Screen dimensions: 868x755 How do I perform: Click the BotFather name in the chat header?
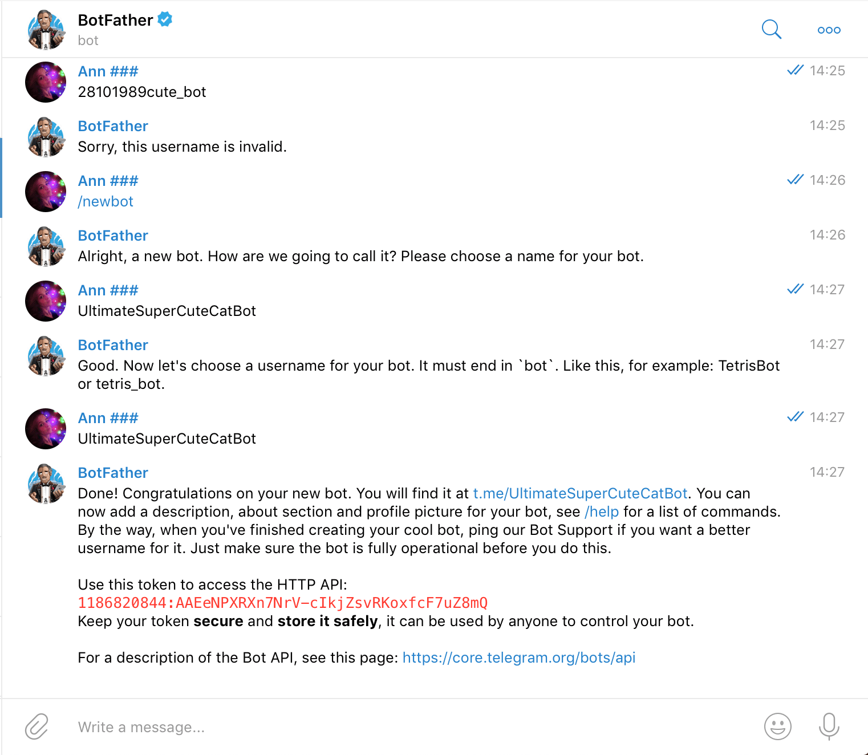114,19
